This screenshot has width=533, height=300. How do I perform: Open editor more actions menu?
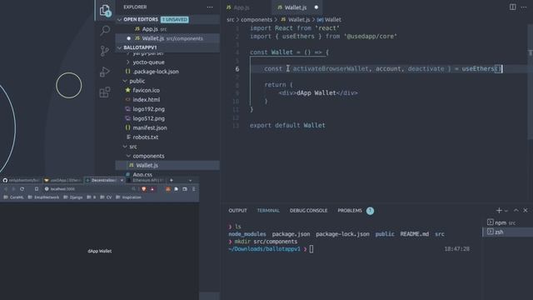click(x=524, y=7)
